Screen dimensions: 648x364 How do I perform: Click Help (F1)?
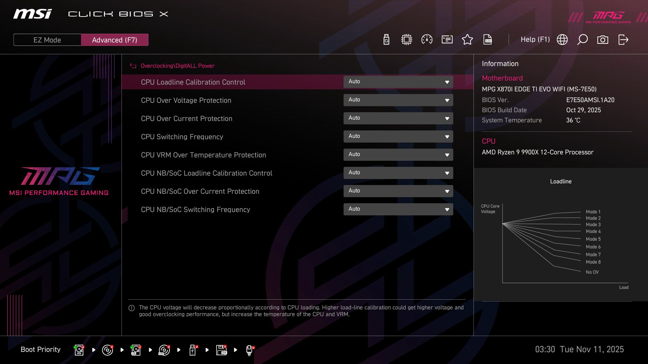click(535, 39)
